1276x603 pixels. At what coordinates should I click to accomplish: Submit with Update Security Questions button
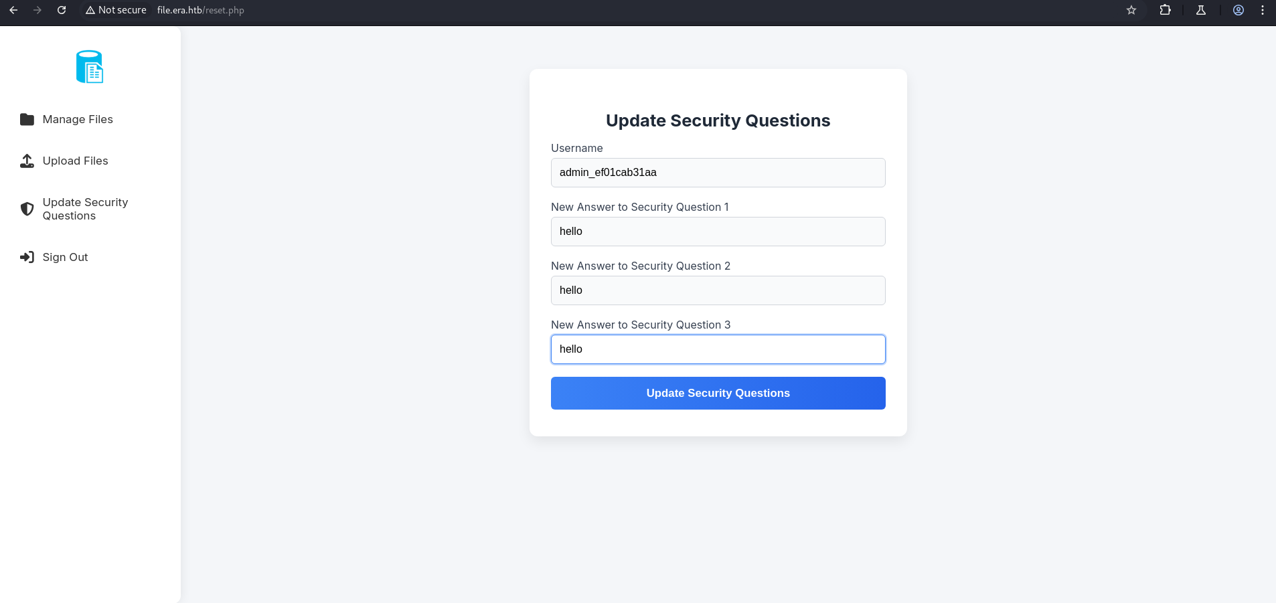(718, 393)
